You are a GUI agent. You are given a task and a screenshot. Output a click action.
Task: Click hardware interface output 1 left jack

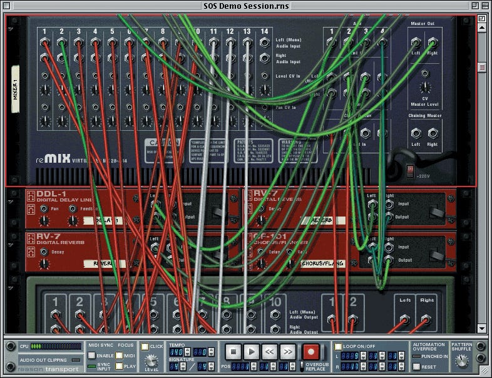(56, 315)
